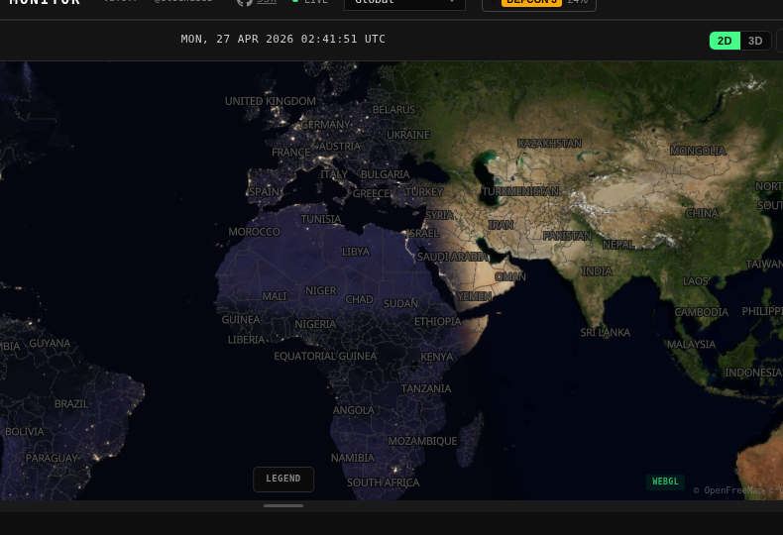Viewport: 783px width, 535px height.
Task: Click the MOZAMBIQUE map label
Action: click(x=422, y=441)
